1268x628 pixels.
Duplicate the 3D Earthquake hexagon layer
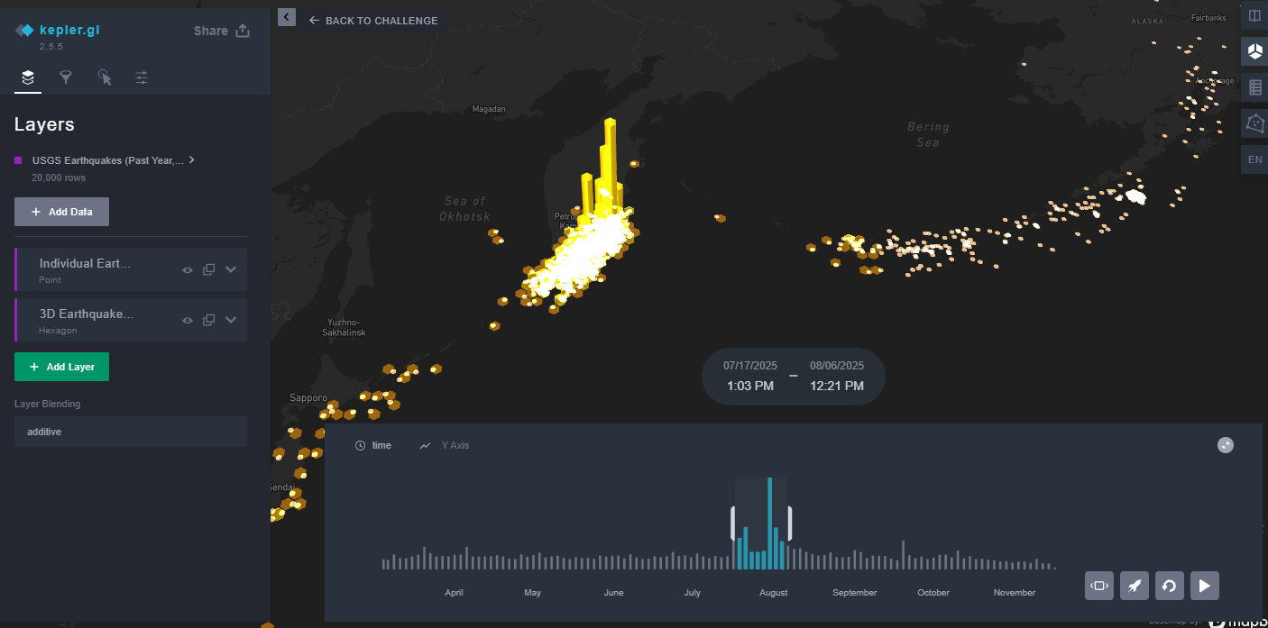[x=208, y=320]
